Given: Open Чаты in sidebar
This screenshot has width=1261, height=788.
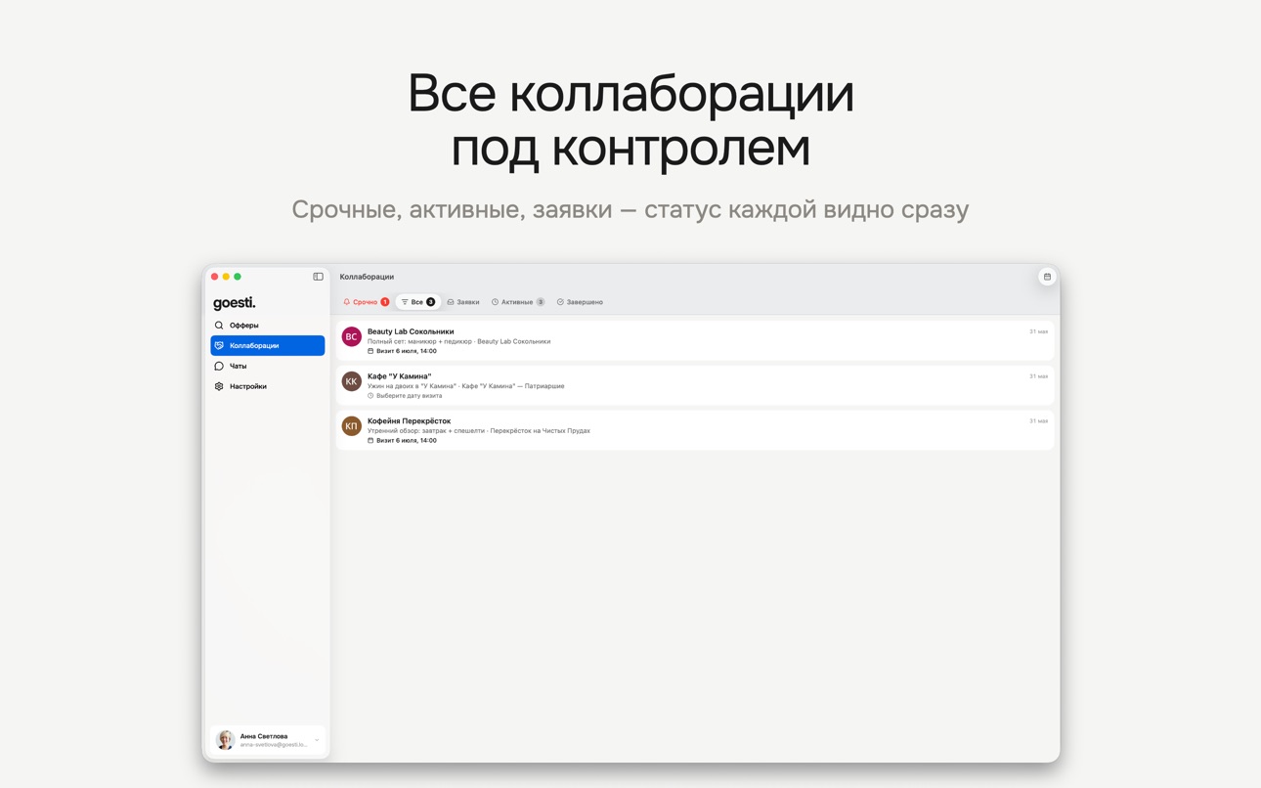Looking at the screenshot, I should [x=268, y=367].
